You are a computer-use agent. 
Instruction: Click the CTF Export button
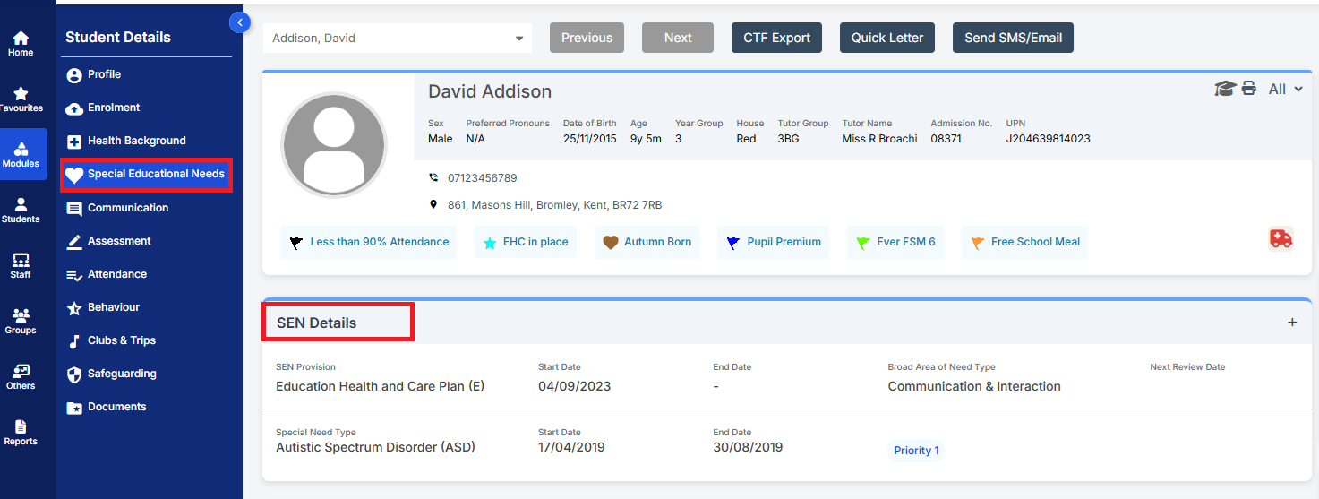click(x=776, y=38)
